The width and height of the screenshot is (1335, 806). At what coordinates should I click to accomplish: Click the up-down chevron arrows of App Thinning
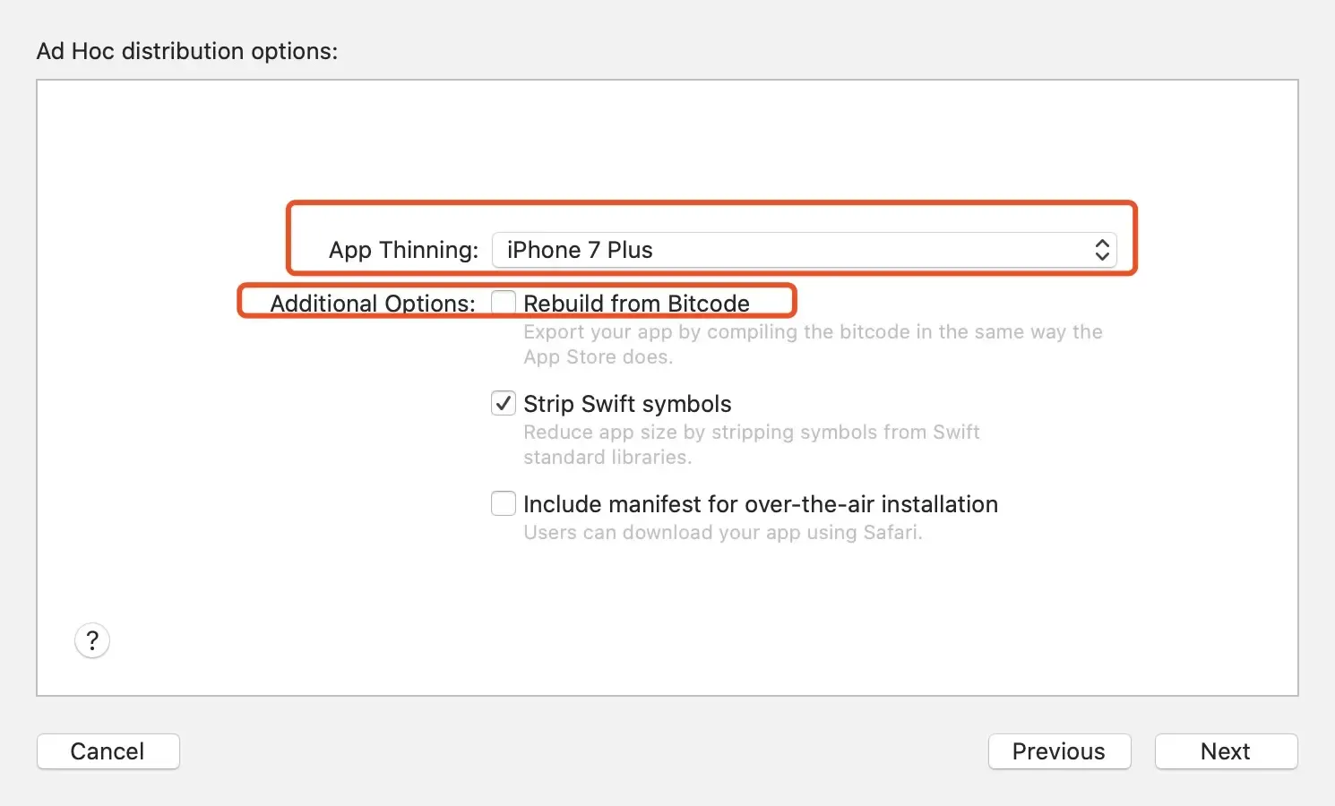point(1102,250)
